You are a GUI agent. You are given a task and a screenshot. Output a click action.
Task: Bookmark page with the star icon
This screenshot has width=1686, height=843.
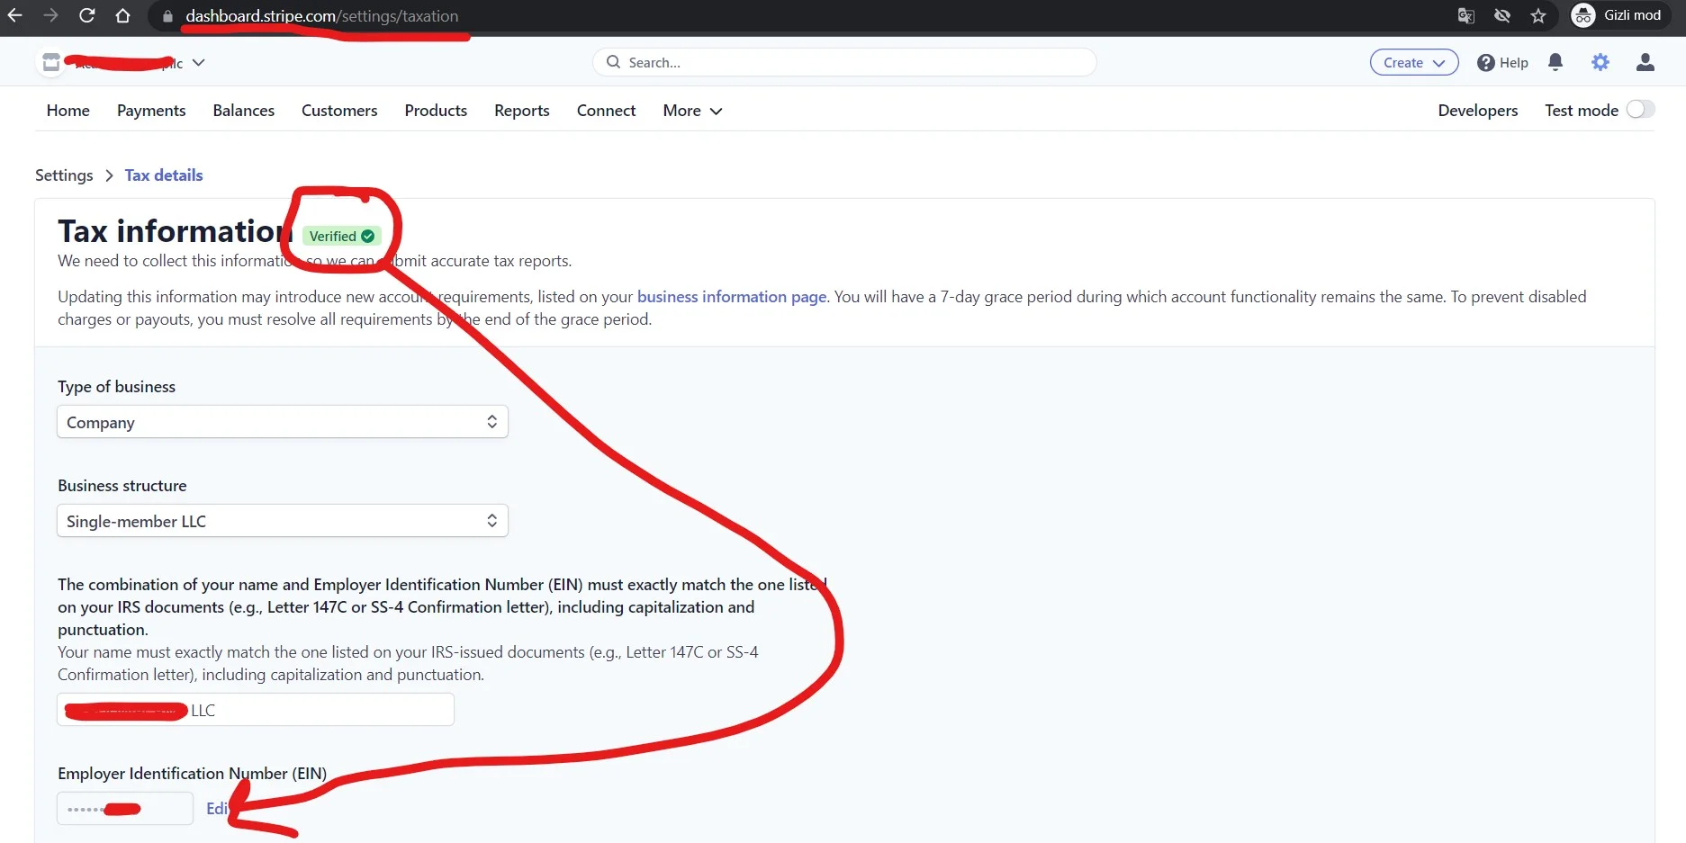(x=1538, y=16)
